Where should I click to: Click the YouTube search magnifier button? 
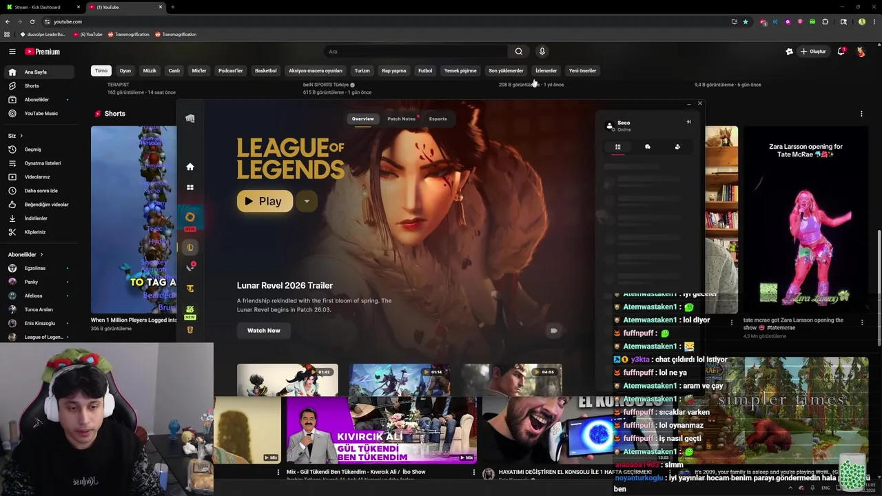(519, 52)
